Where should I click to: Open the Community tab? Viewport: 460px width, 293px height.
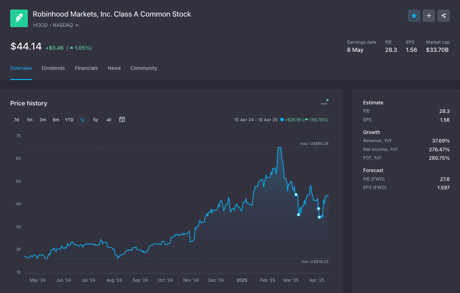[x=144, y=68]
